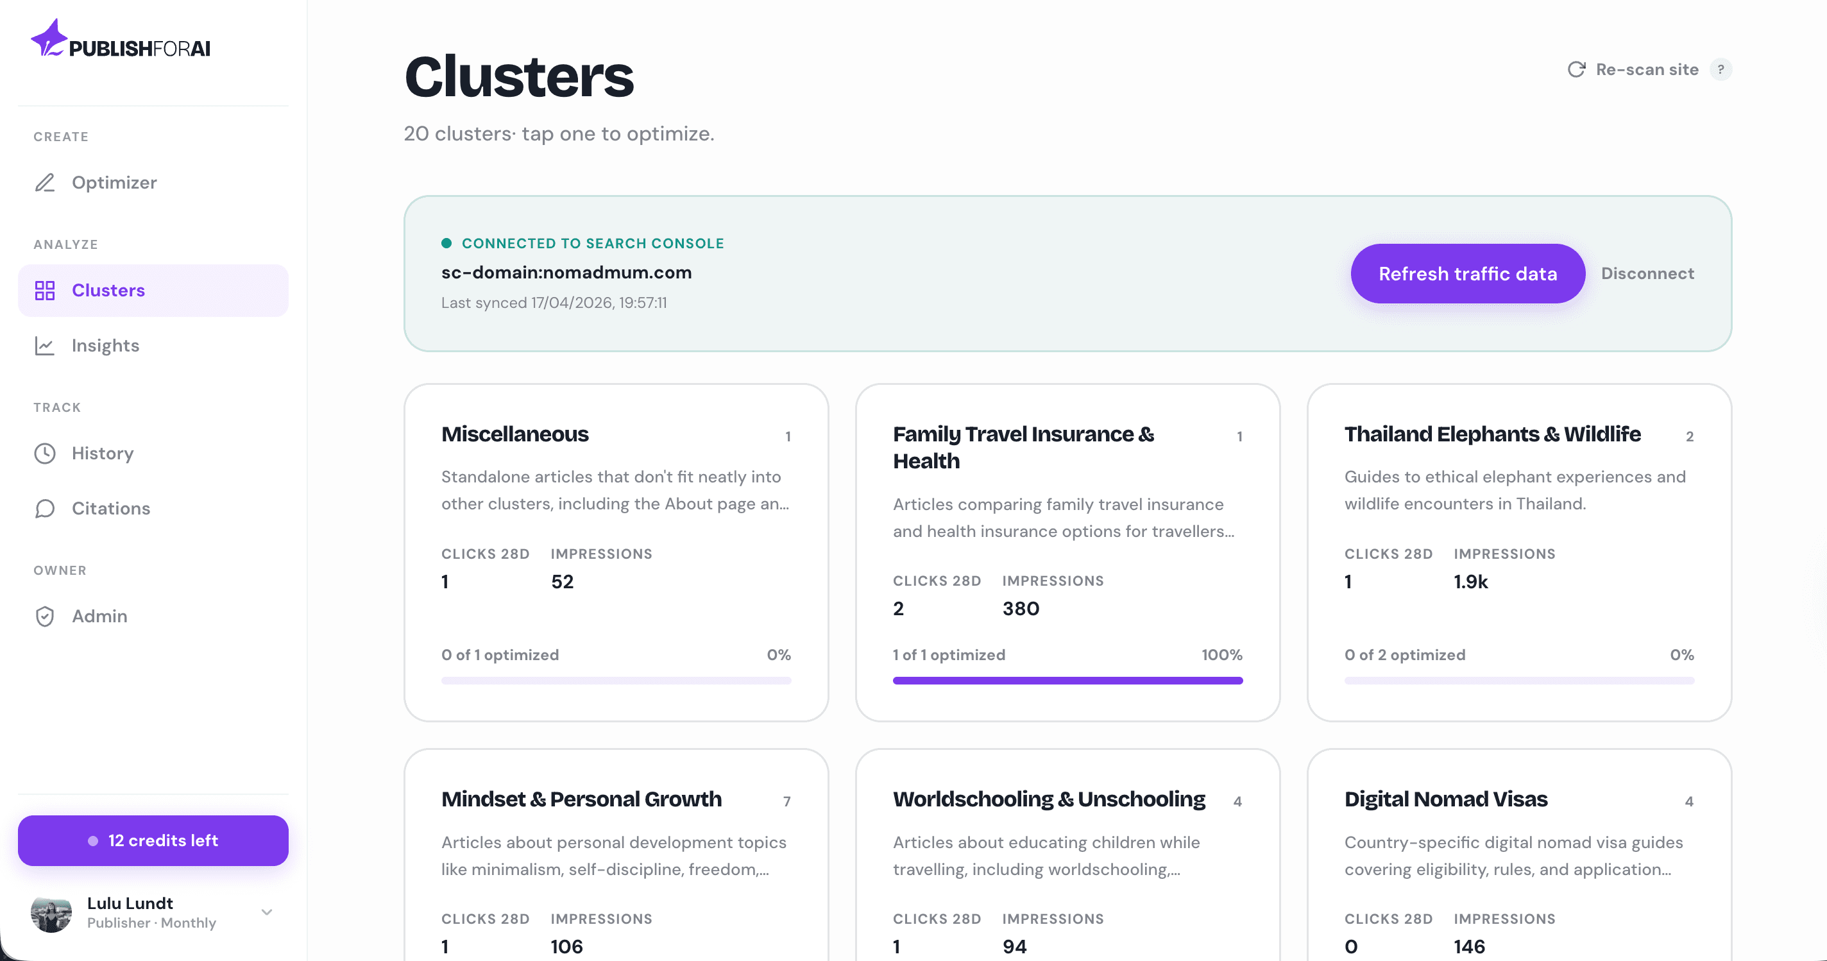Image resolution: width=1827 pixels, height=961 pixels.
Task: Open Family Travel Insurance & Health cluster
Action: point(1067,552)
